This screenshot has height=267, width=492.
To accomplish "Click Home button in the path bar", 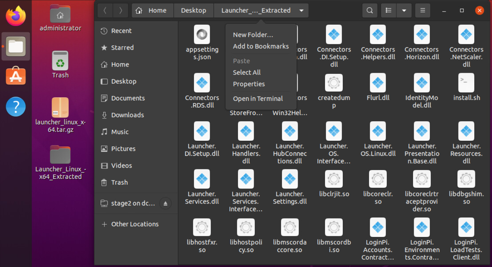I will [153, 10].
